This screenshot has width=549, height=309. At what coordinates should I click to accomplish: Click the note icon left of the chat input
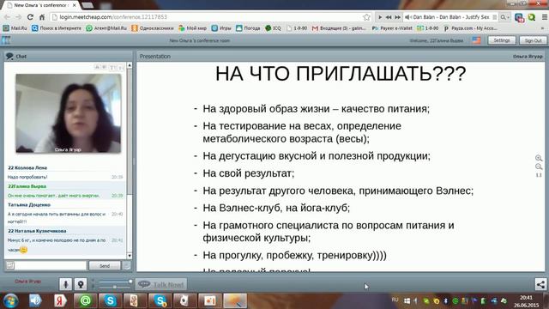[10, 265]
